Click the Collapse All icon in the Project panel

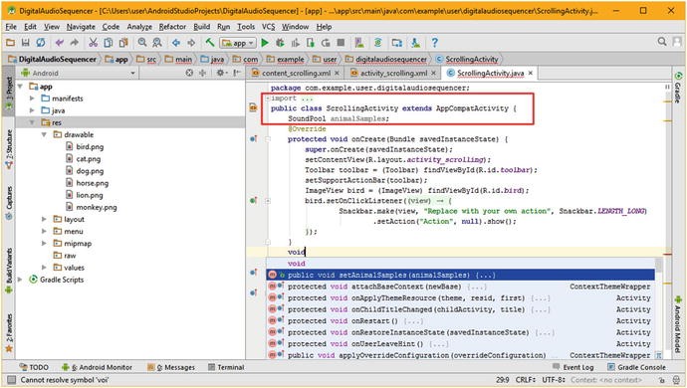202,73
